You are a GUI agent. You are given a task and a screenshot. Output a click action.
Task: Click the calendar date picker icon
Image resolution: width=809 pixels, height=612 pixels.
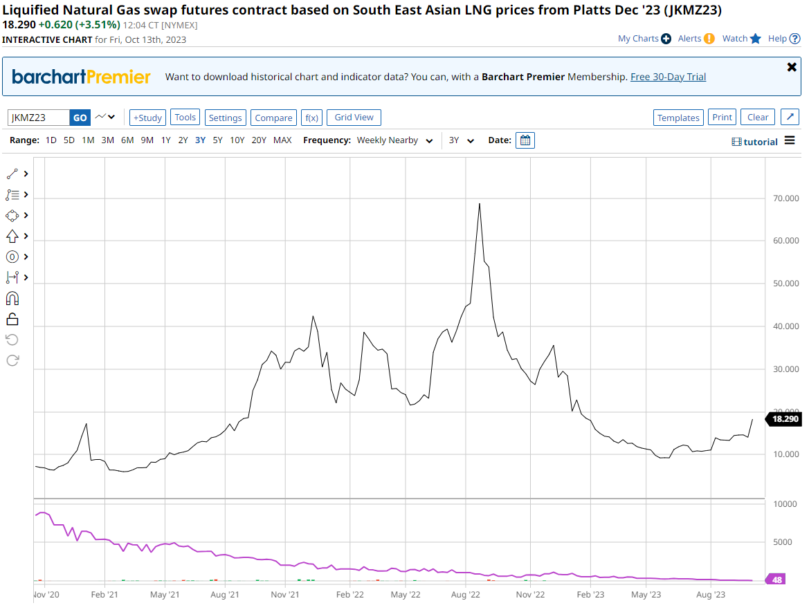pyautogui.click(x=525, y=140)
